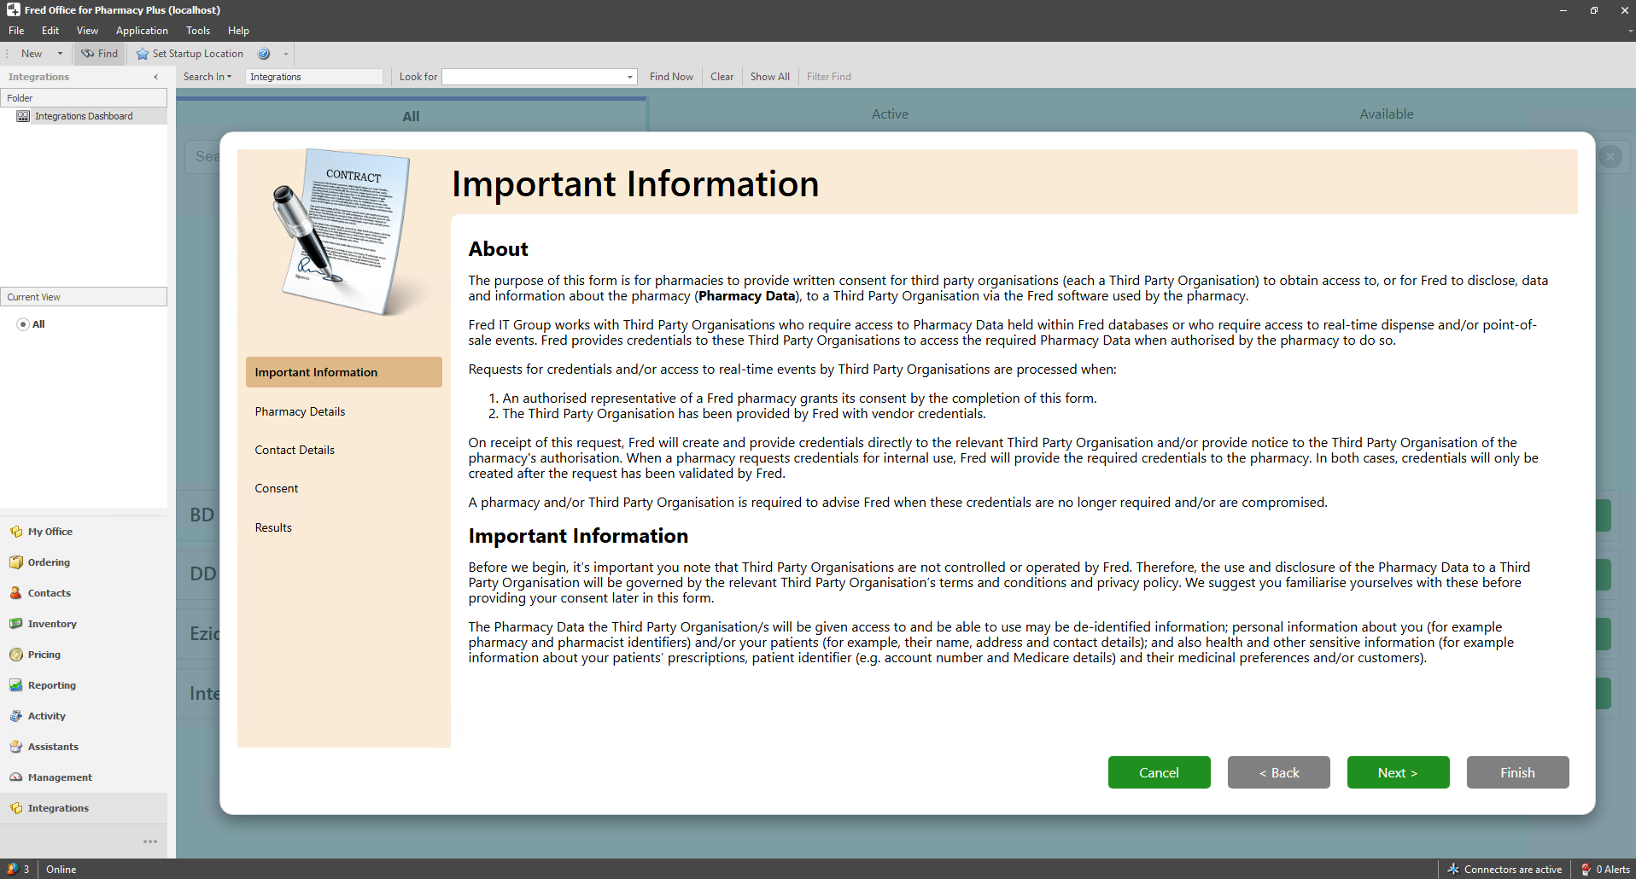Screen dimensions: 1636x879
Task: Open the Ordering section icon
Action: pyautogui.click(x=16, y=562)
